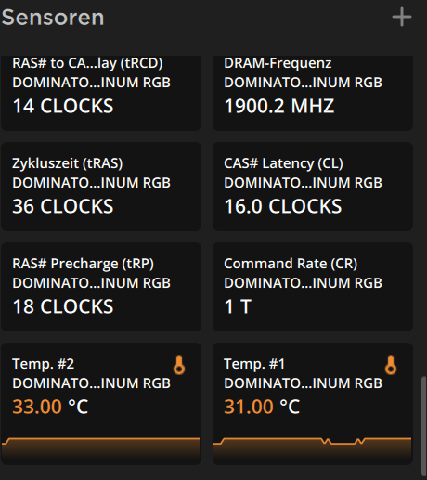Click the 1 T command rate value
Viewport: 427px width, 480px height.
[238, 306]
